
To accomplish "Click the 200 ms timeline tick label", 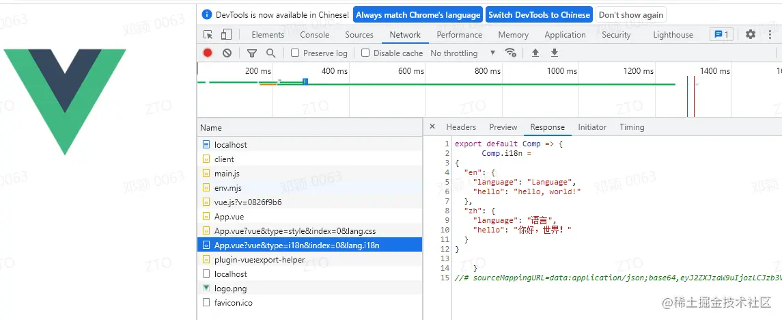I will 258,71.
